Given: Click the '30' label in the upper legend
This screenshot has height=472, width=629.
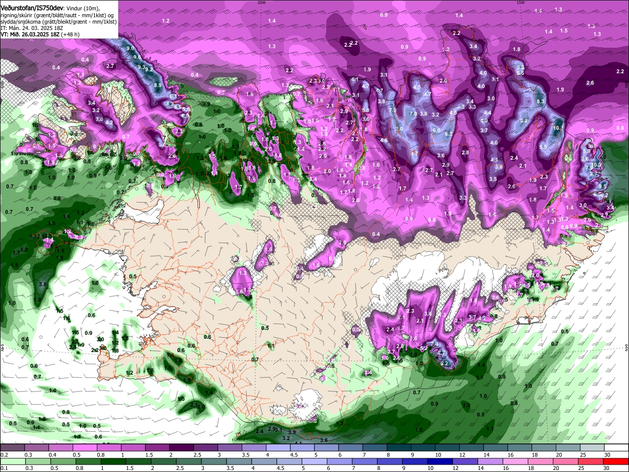Looking at the screenshot, I should tap(607, 455).
